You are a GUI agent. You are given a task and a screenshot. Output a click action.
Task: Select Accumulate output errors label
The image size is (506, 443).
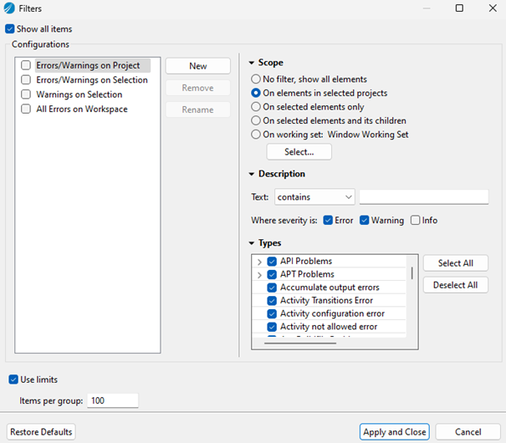tap(330, 288)
